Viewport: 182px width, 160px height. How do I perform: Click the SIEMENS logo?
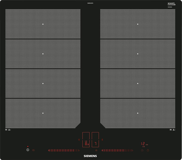[x=90, y=156]
